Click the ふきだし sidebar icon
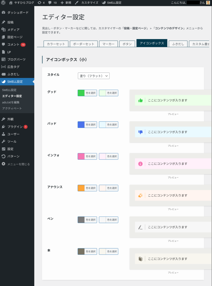The image size is (212, 286). (x=3, y=74)
